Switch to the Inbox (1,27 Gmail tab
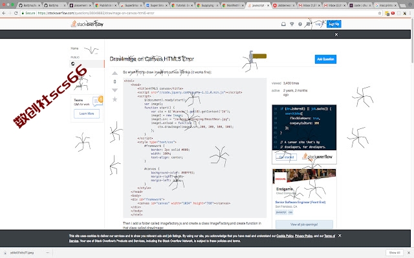 310,5
